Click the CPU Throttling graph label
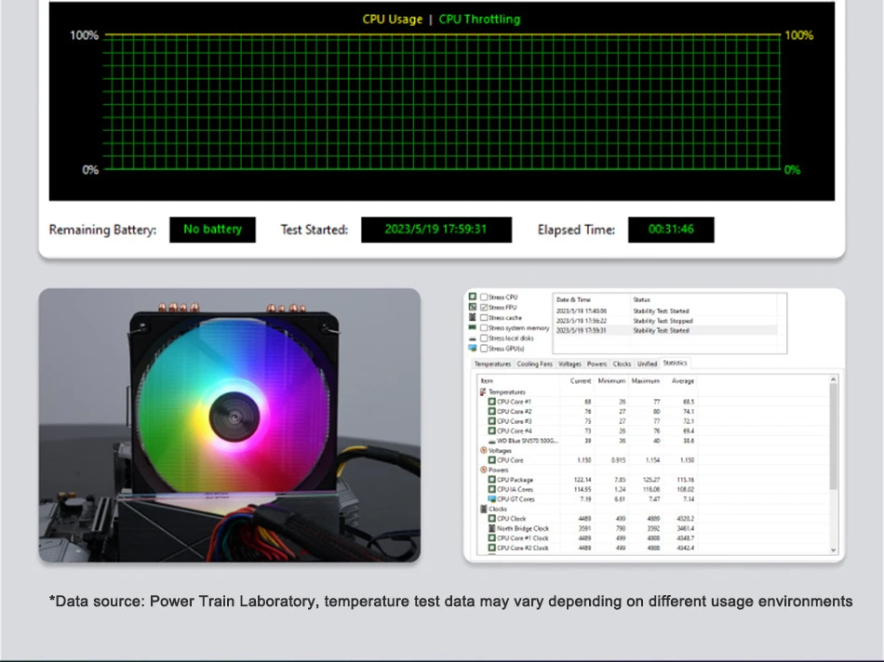884x662 pixels. tap(479, 19)
